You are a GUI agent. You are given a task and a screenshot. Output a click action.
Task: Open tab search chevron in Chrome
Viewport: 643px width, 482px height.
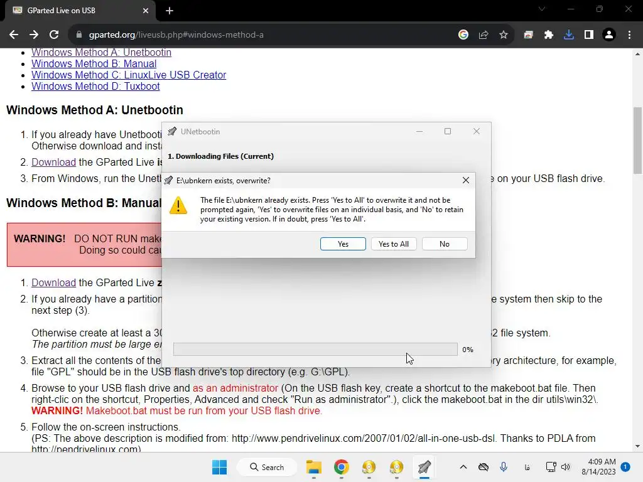[542, 9]
